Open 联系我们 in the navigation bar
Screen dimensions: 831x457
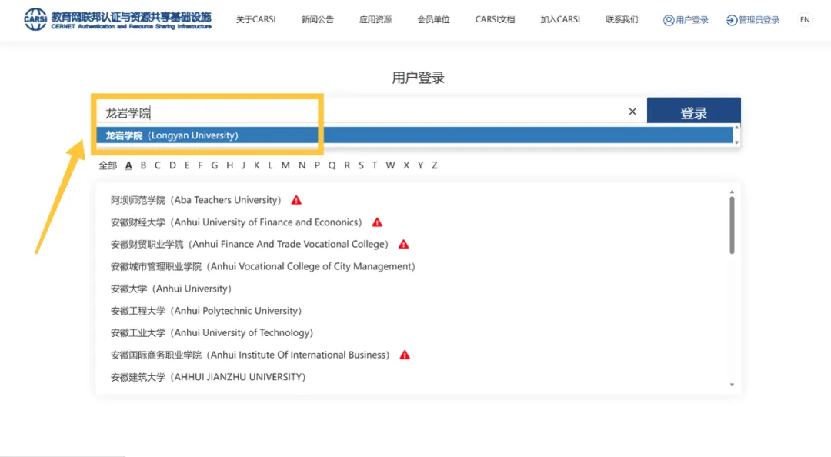(622, 19)
